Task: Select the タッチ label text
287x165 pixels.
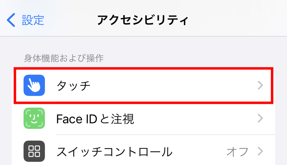Action: pos(74,86)
